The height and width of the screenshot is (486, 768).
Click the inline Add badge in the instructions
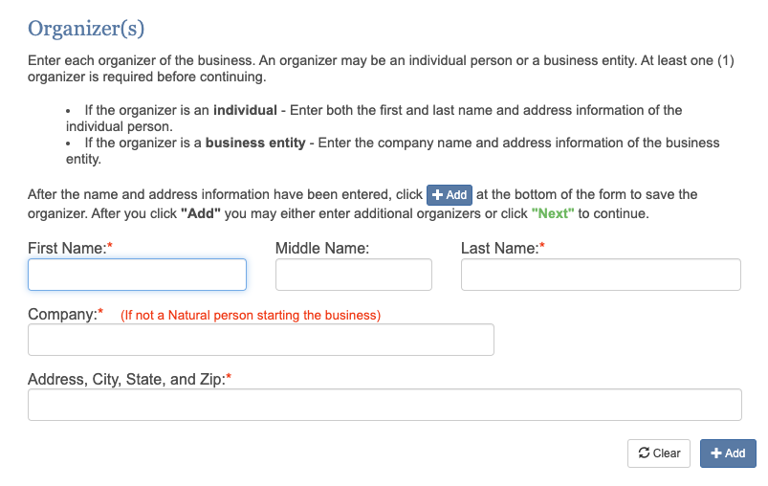(450, 195)
